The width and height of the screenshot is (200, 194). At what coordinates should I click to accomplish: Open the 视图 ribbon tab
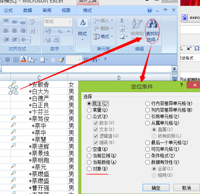tap(66, 10)
